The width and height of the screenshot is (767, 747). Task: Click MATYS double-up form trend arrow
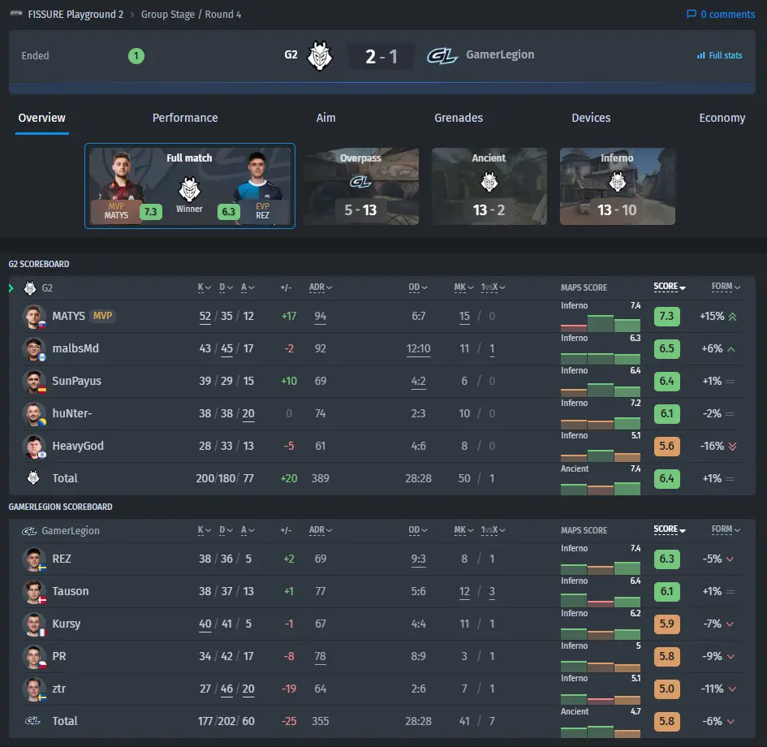click(x=732, y=317)
